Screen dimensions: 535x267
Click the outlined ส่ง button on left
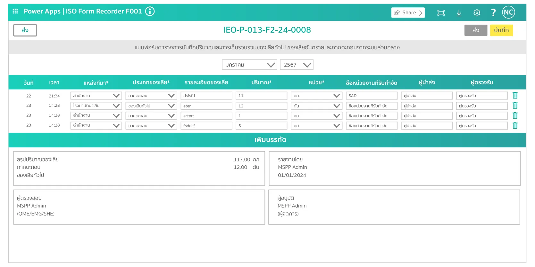coord(25,30)
